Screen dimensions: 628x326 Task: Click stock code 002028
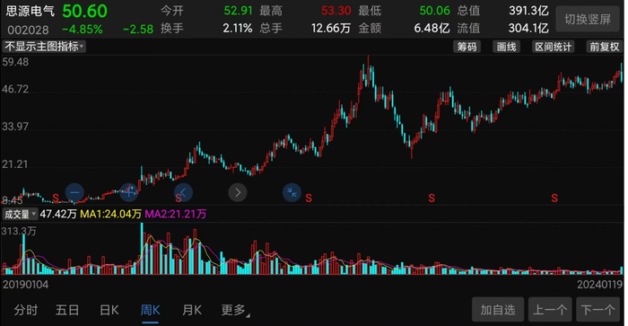click(x=28, y=30)
